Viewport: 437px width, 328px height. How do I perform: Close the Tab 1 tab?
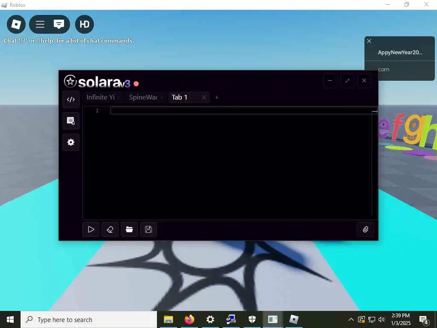204,97
